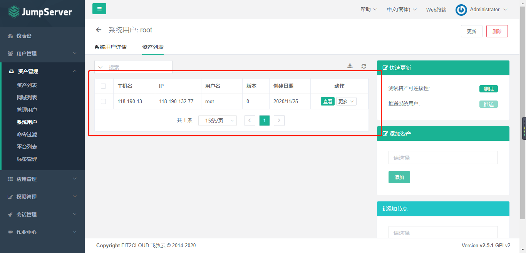Toggle the sidebar hamburger menu button
Screen dimensions: 526x253
pyautogui.click(x=99, y=8)
